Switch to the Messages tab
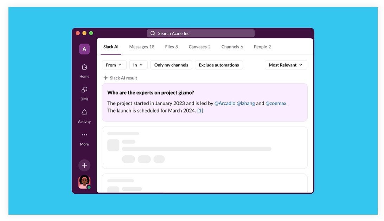The image size is (384, 221). (x=142, y=47)
